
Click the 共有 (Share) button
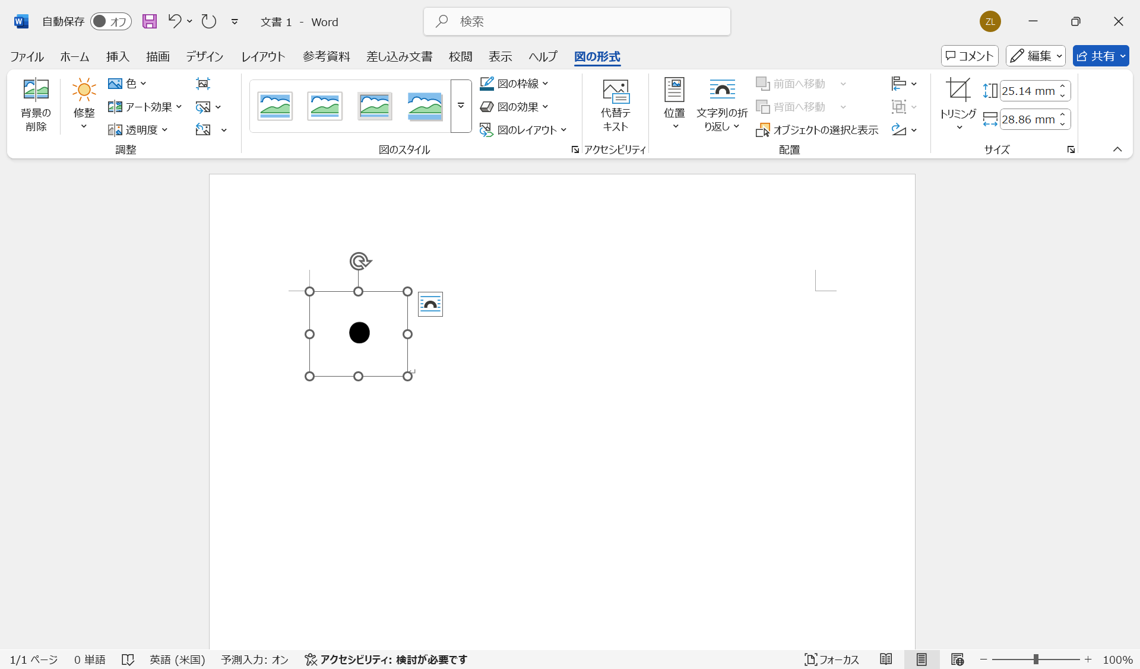(1100, 55)
